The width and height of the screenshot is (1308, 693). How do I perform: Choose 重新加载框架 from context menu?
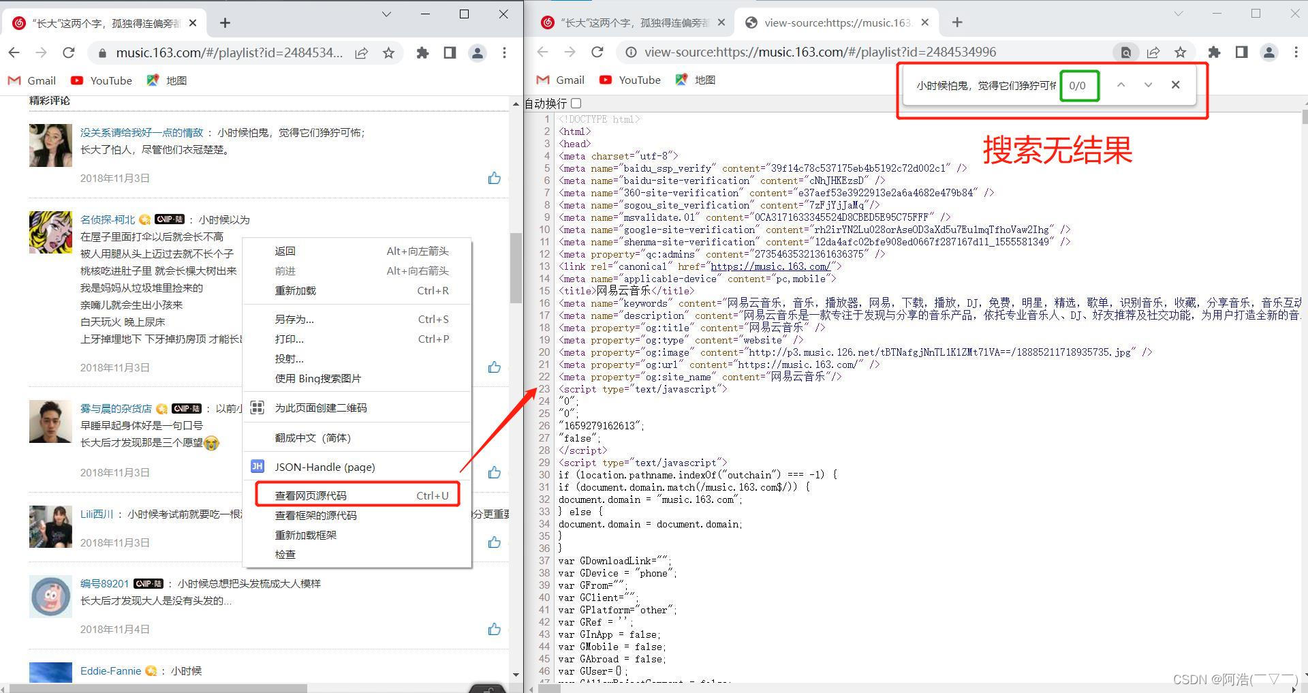(x=357, y=535)
